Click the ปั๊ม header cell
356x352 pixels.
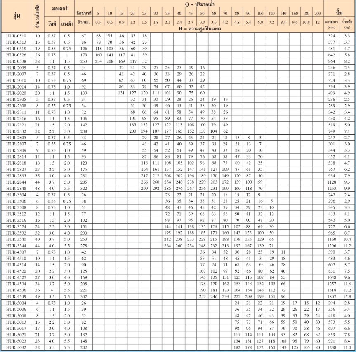tap(339, 12)
